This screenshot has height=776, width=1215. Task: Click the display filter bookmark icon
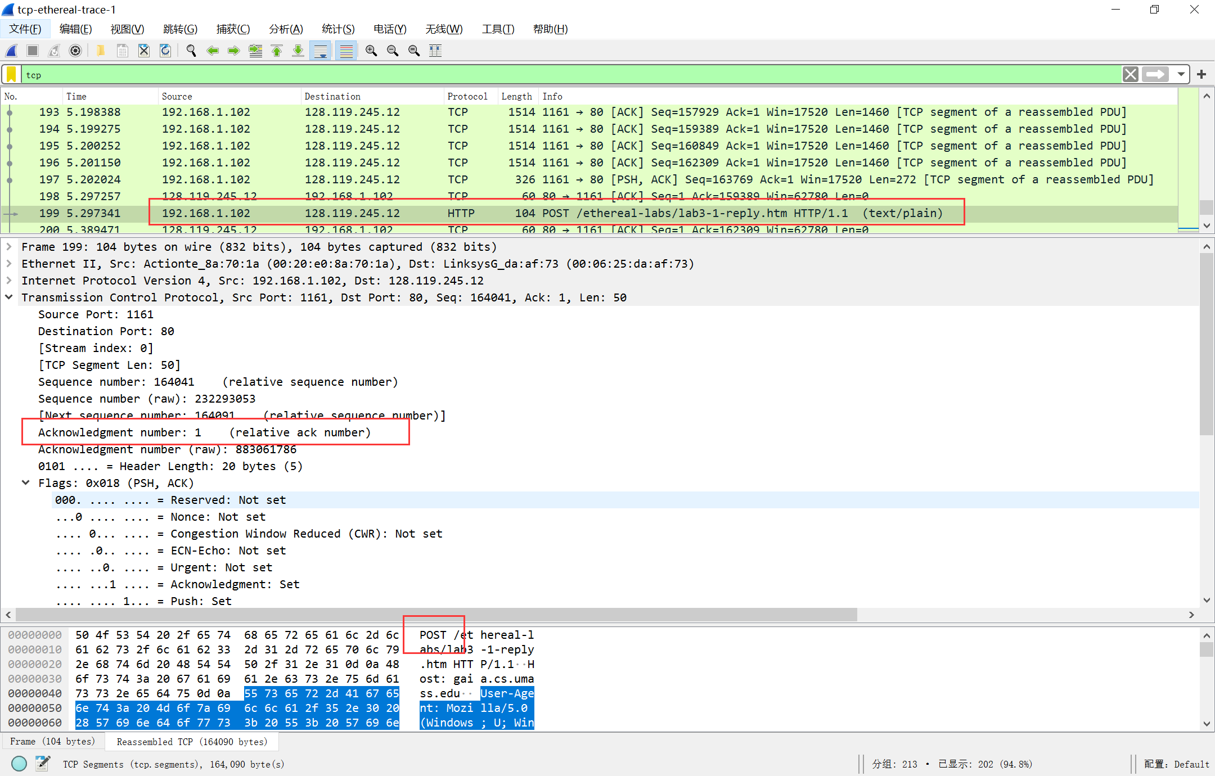[x=11, y=75]
